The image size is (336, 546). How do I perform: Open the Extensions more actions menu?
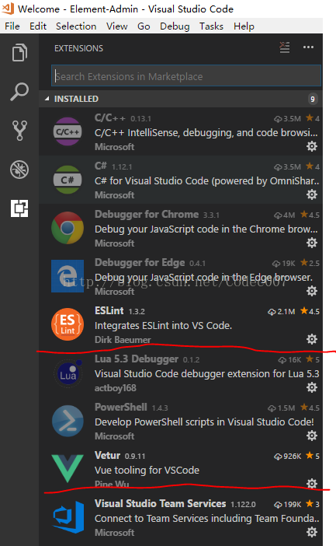point(308,47)
